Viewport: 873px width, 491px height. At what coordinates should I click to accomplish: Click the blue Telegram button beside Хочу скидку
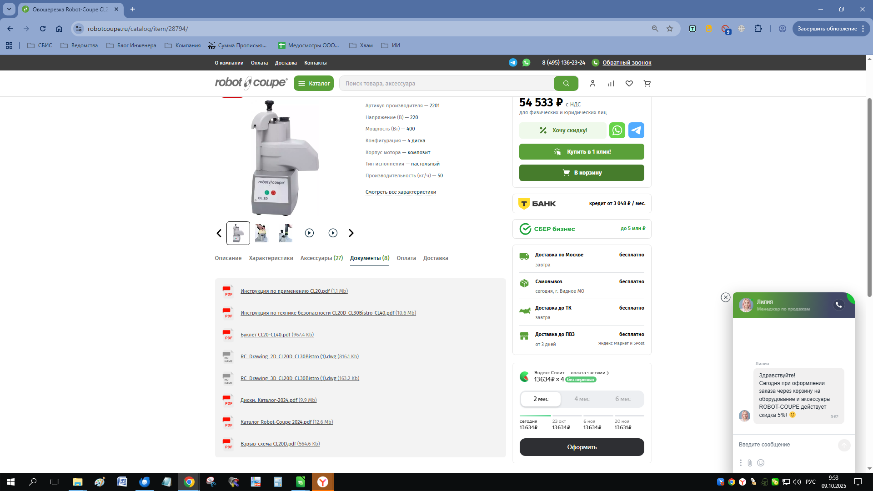(x=636, y=130)
